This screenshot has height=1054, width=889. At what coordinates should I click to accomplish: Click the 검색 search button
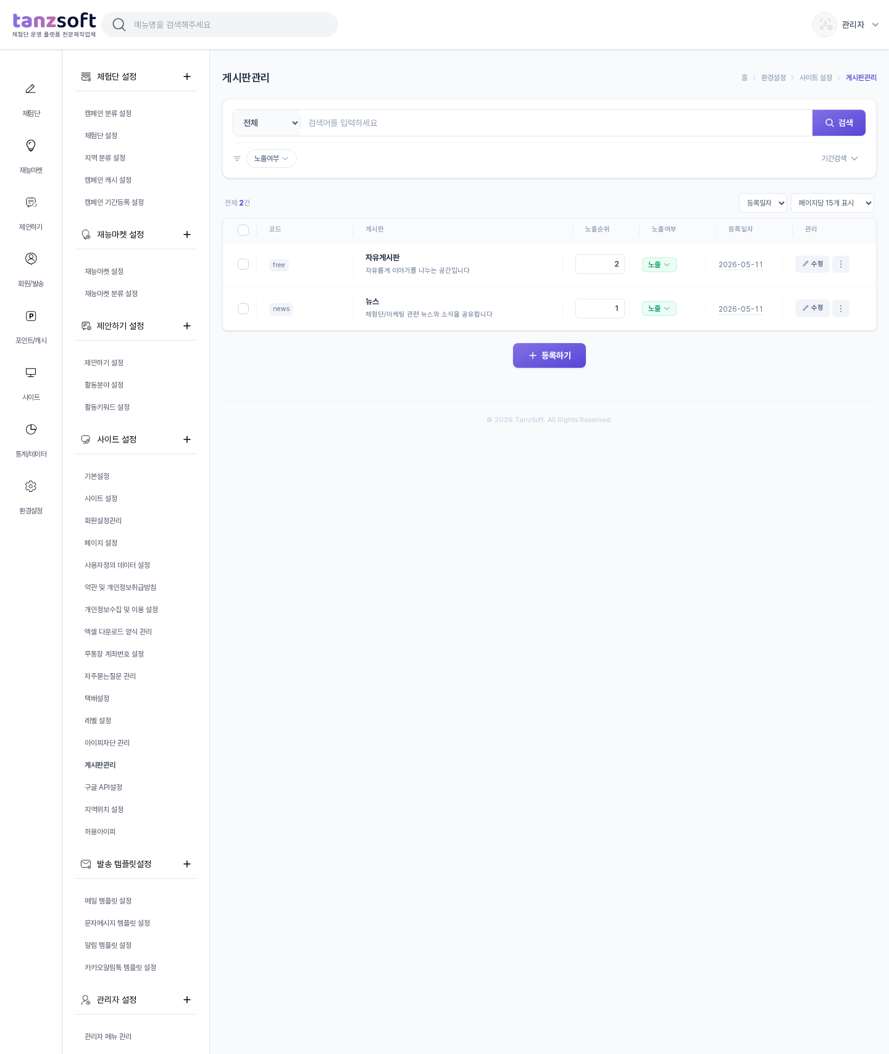click(839, 123)
